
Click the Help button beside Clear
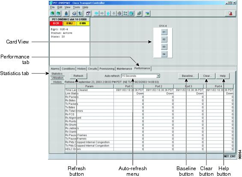click(223, 76)
